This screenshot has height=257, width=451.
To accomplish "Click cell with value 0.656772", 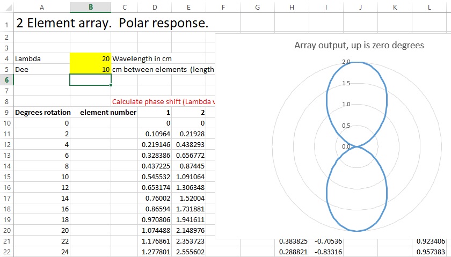I will point(188,155).
